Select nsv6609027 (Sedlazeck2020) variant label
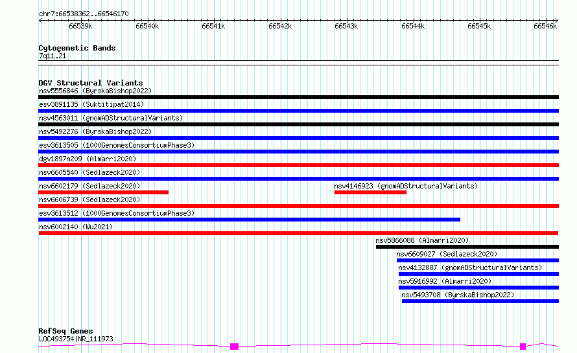 (447, 254)
